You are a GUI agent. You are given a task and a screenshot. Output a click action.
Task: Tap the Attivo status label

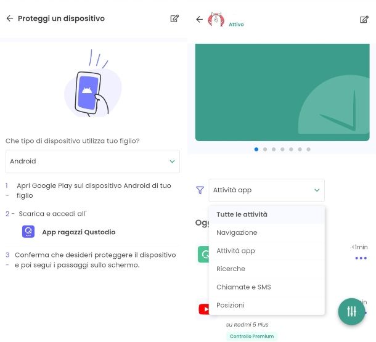pos(236,25)
